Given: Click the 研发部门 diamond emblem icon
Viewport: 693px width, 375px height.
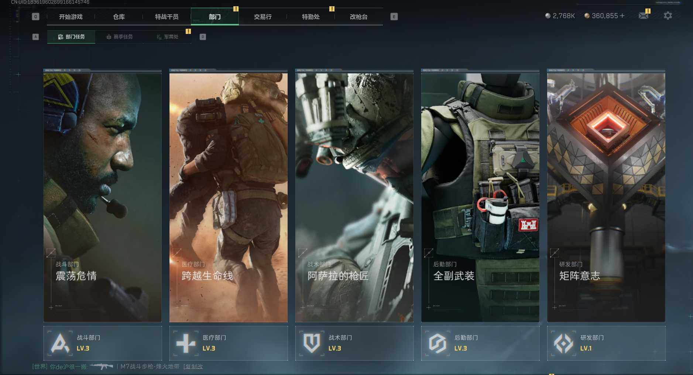Looking at the screenshot, I should point(563,343).
